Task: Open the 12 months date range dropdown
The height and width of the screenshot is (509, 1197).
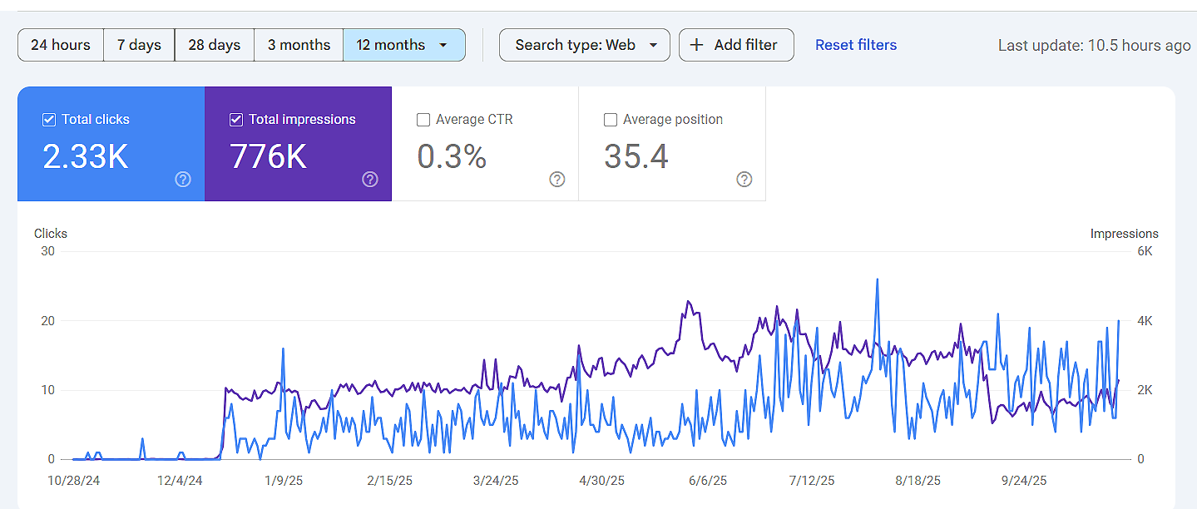Action: pyautogui.click(x=404, y=45)
